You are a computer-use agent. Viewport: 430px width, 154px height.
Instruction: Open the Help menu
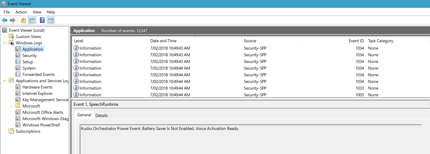point(51,12)
